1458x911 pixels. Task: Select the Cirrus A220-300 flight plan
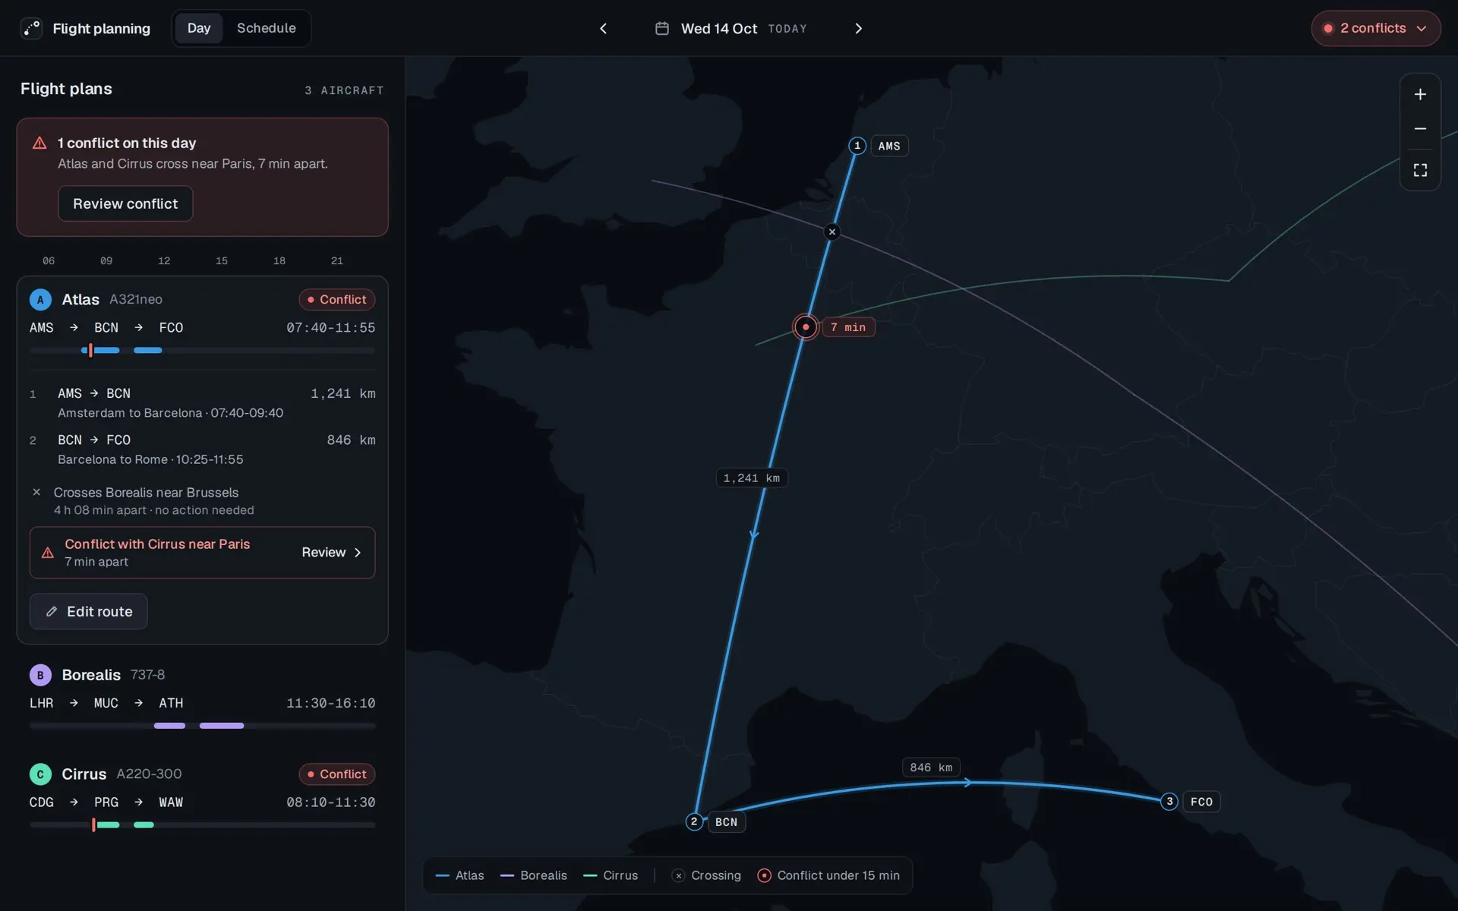[x=202, y=797]
